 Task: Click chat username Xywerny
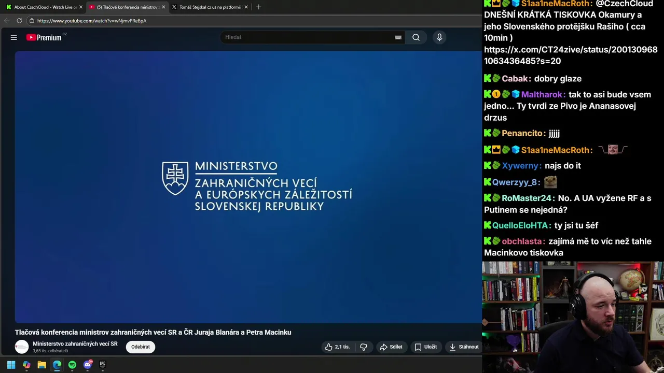[x=520, y=166]
